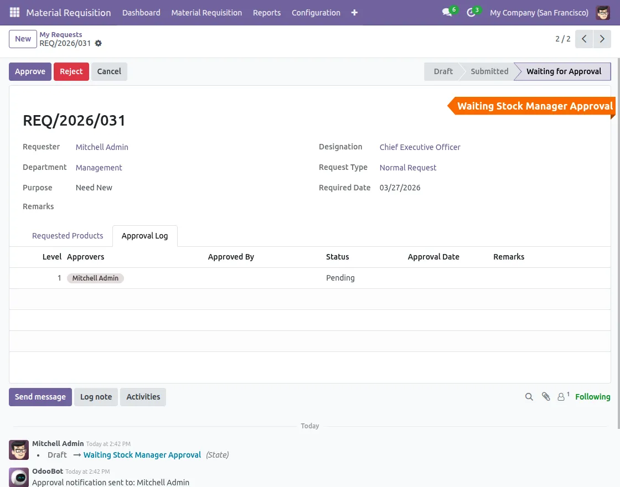
Task: Attach a file using the paperclip icon
Action: [546, 397]
